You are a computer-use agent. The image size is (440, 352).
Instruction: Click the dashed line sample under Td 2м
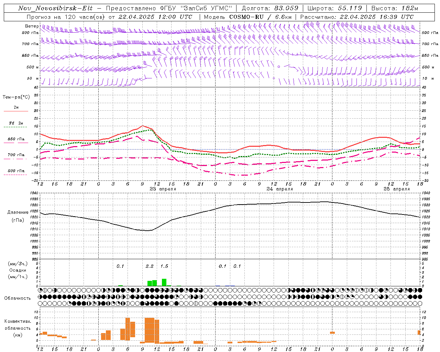(15, 127)
